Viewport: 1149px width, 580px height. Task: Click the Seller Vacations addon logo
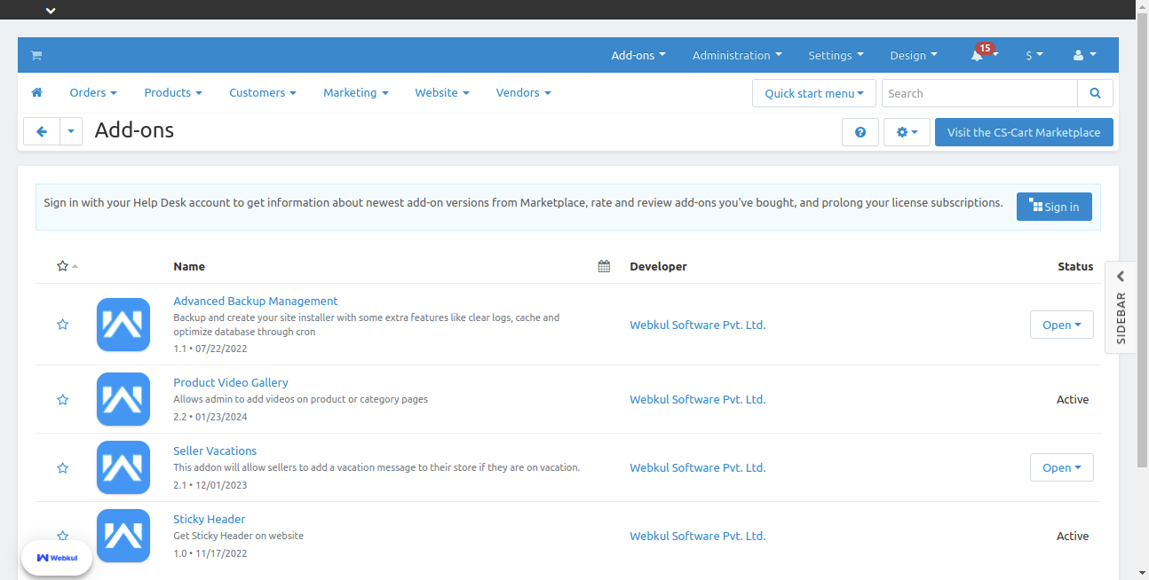tap(123, 467)
